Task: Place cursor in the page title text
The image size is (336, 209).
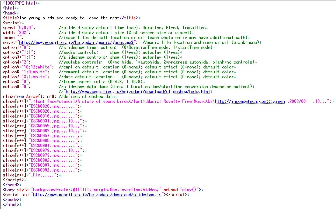Action: [x=69, y=18]
